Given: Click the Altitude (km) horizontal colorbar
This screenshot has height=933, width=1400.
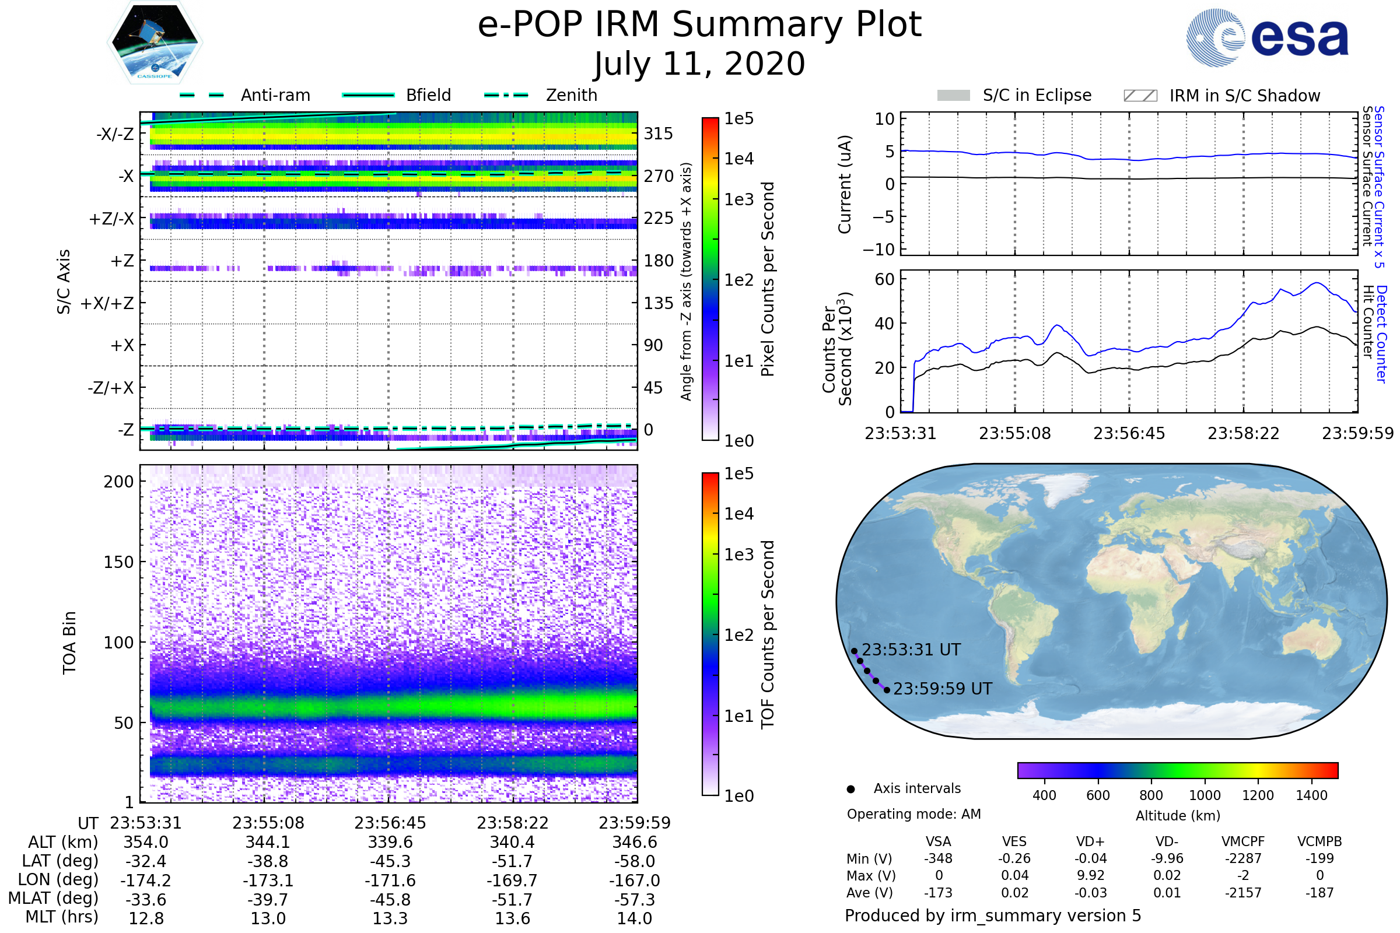Looking at the screenshot, I should (1177, 770).
